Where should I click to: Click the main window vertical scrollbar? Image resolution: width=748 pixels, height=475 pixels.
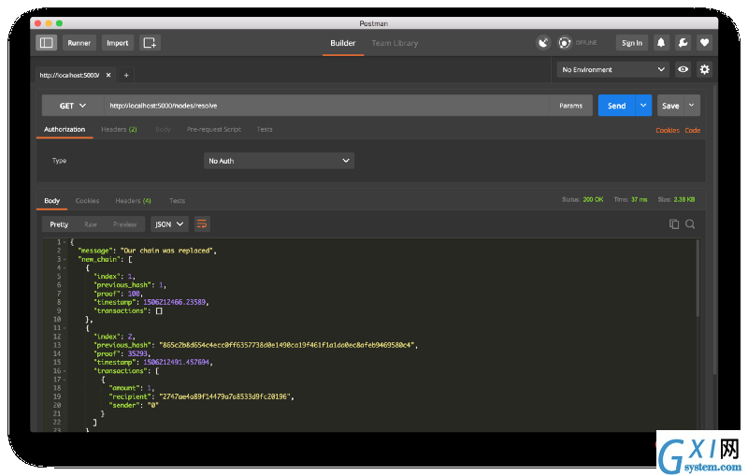(x=714, y=231)
